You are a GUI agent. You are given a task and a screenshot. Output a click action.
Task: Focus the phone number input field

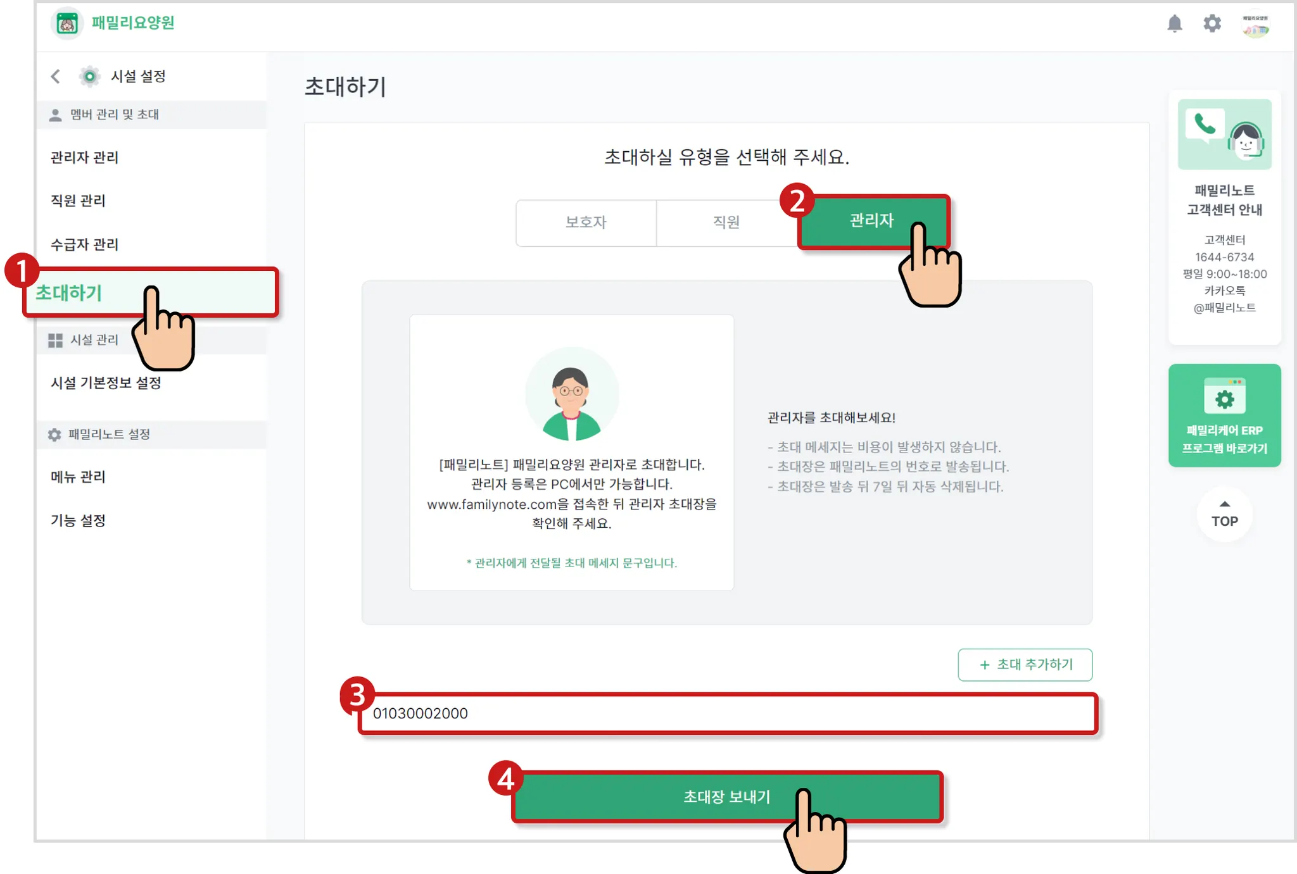[x=728, y=714]
